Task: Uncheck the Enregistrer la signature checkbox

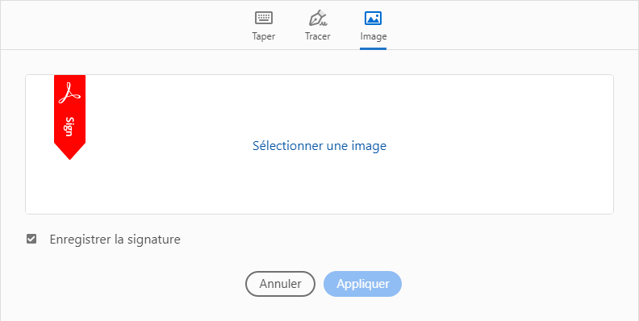Action: click(31, 239)
